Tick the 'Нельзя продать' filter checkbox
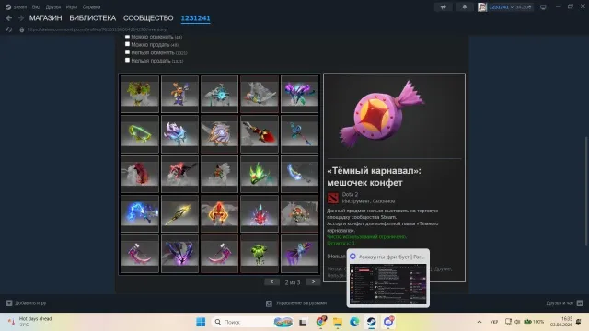The height and width of the screenshot is (331, 589). (x=127, y=60)
